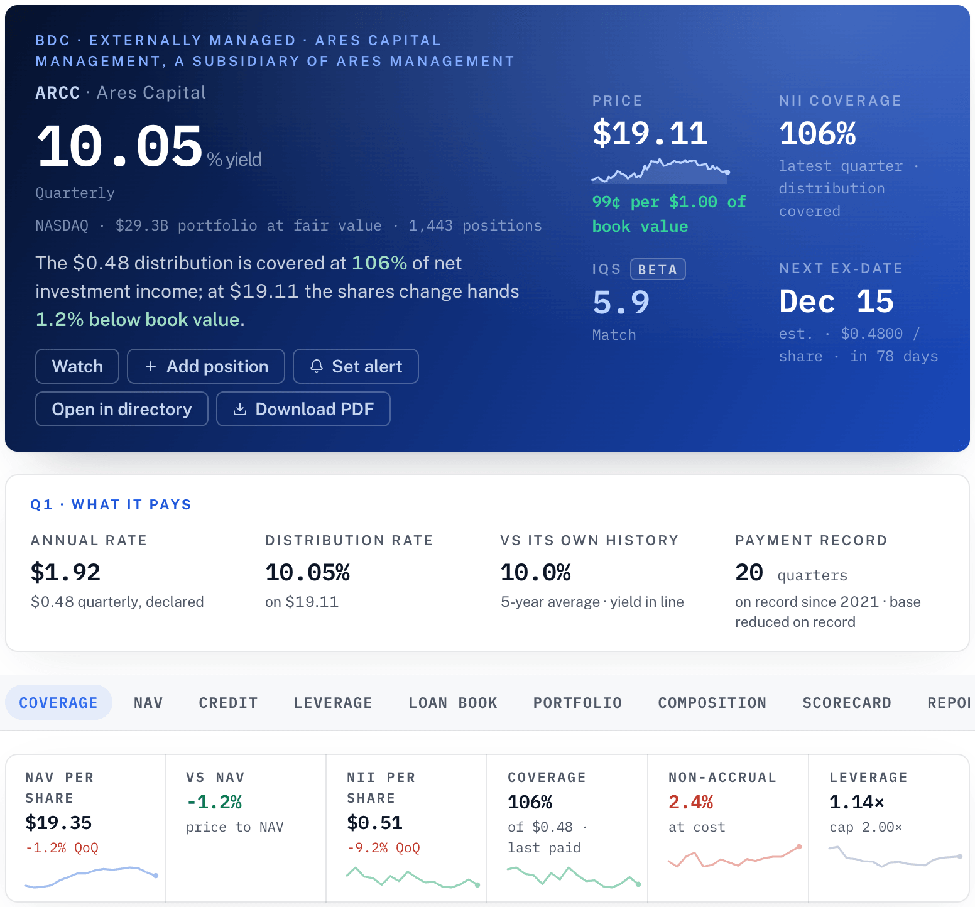
Task: Click the Distribution rate 10.05% value
Action: tap(307, 572)
